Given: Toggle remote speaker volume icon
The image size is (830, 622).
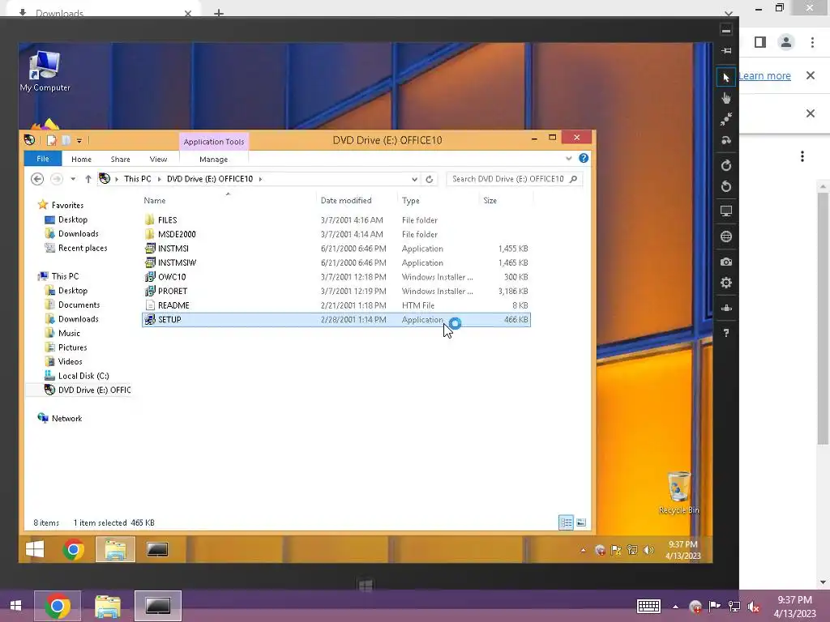Looking at the screenshot, I should click(648, 550).
